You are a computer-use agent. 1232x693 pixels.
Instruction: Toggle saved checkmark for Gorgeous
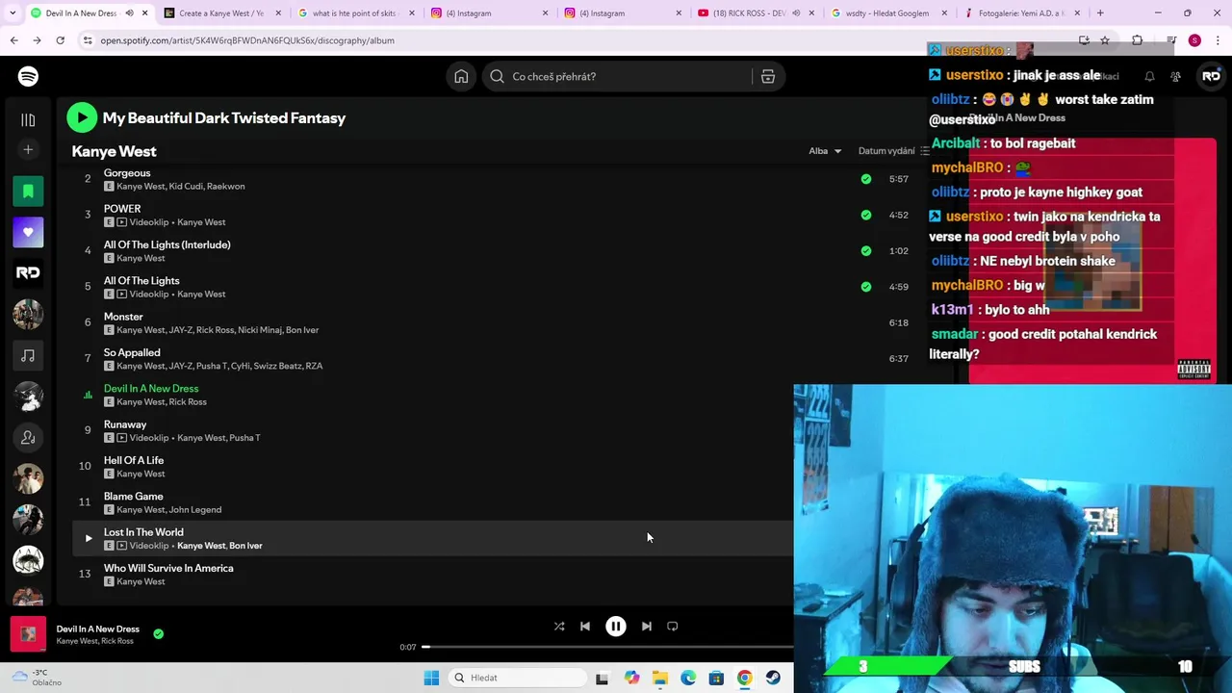(866, 179)
